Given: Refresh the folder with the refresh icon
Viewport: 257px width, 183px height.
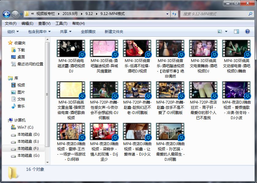Looking at the screenshot, I should pyautogui.click(x=174, y=14).
